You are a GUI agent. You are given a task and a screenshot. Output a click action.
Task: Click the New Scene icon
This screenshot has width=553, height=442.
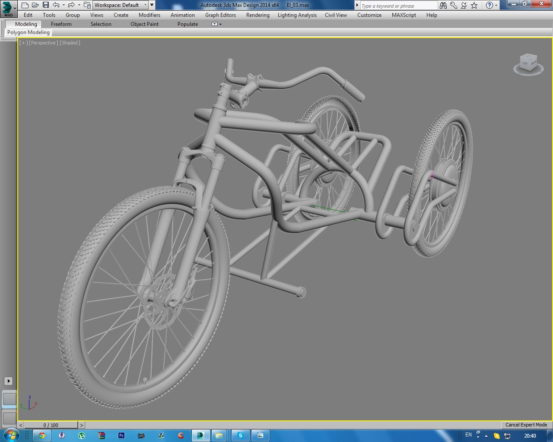pyautogui.click(x=25, y=5)
